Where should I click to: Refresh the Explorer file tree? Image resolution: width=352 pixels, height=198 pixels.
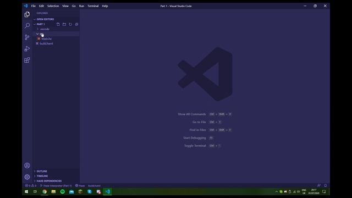pos(70,24)
